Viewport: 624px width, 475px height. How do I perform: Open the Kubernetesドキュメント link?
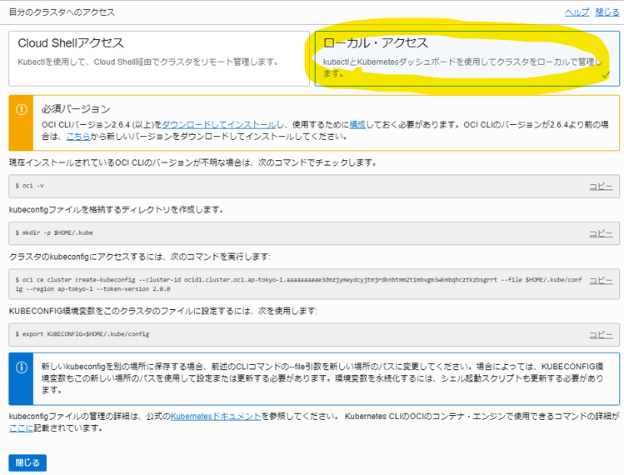click(x=216, y=417)
